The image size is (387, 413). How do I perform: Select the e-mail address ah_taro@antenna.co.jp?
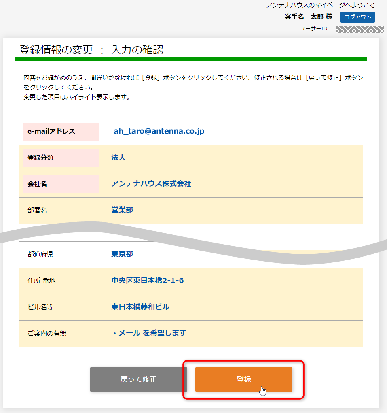(x=158, y=131)
